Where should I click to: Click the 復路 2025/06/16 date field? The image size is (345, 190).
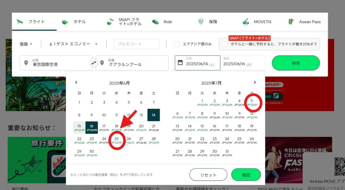[x=243, y=63]
